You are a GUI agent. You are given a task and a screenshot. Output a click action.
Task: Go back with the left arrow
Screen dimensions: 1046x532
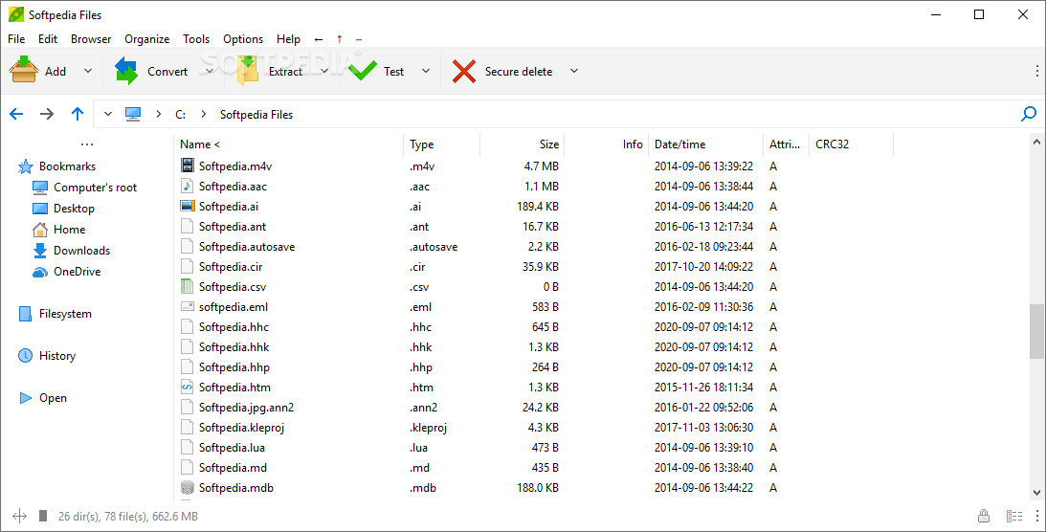click(16, 114)
